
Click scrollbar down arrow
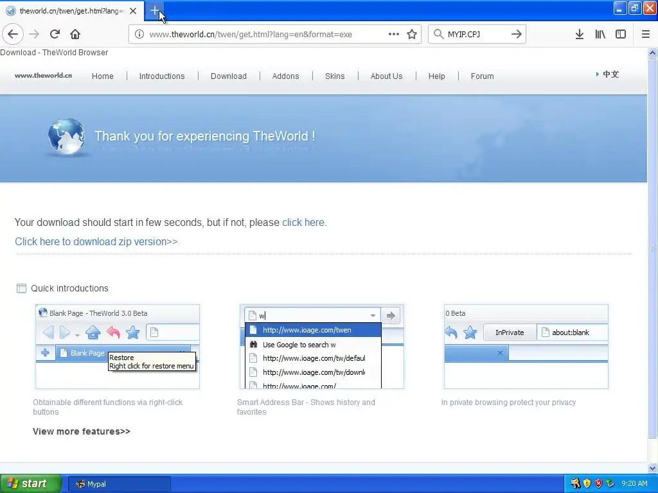tap(652, 468)
